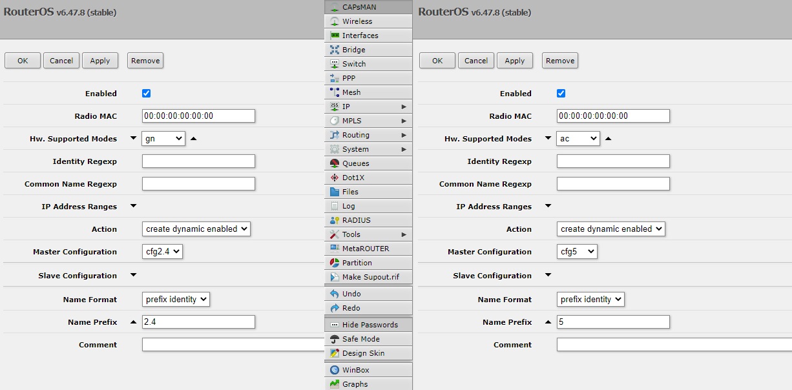Image resolution: width=792 pixels, height=390 pixels.
Task: Open the Dot1X icon
Action: tap(334, 178)
